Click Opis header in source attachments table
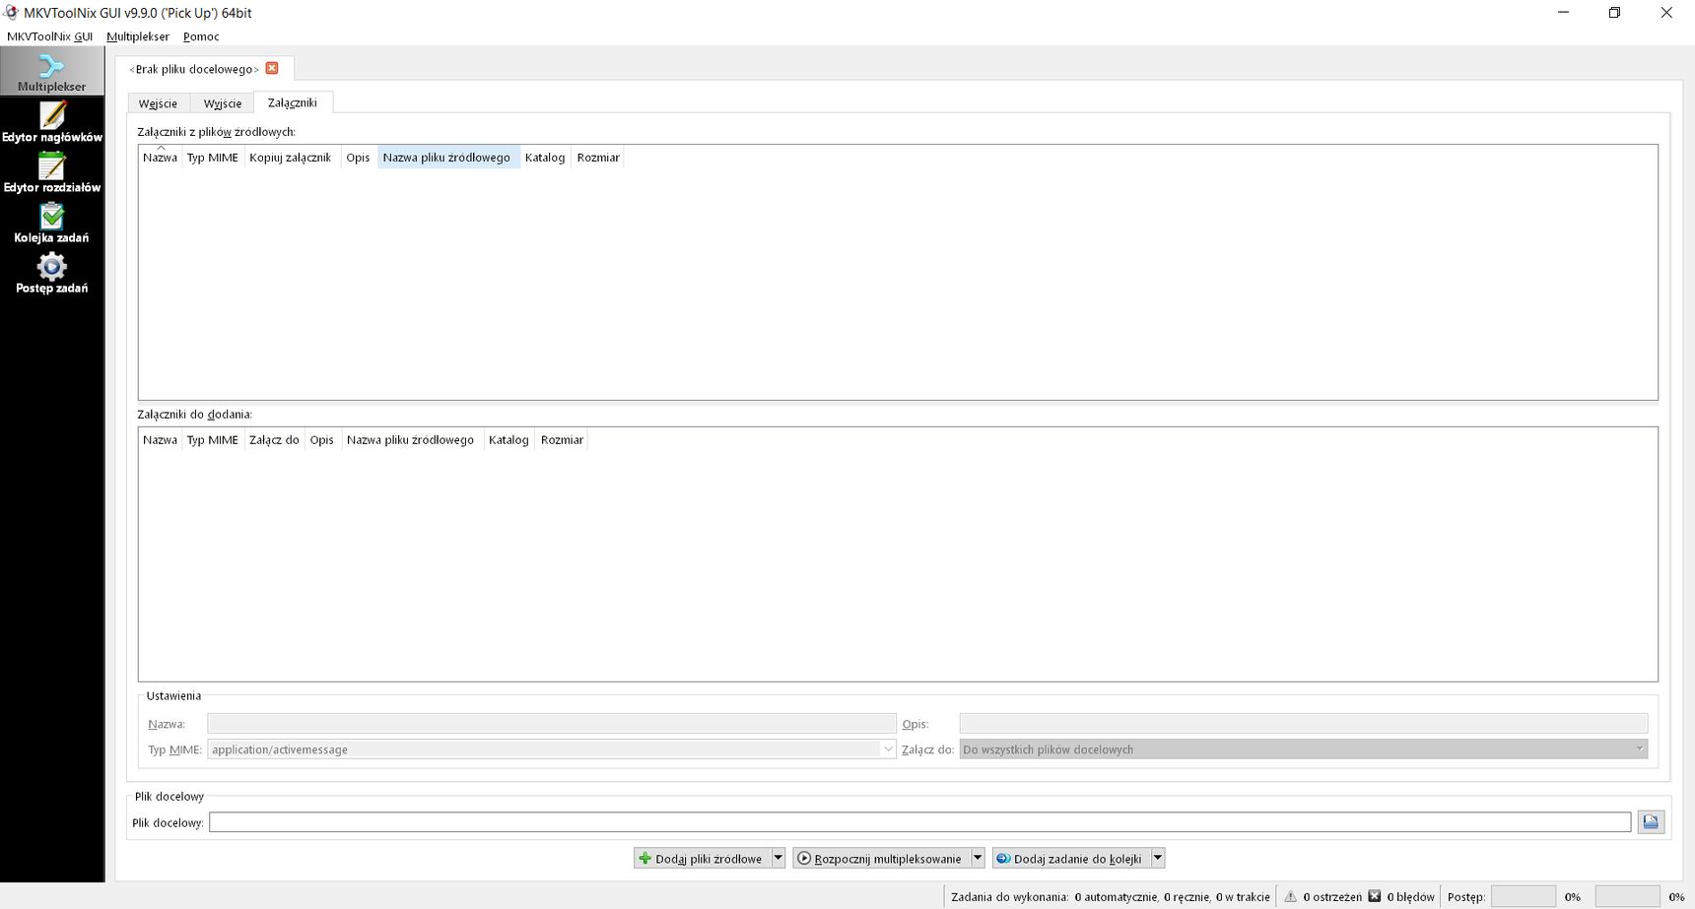Image resolution: width=1695 pixels, height=909 pixels. (358, 158)
